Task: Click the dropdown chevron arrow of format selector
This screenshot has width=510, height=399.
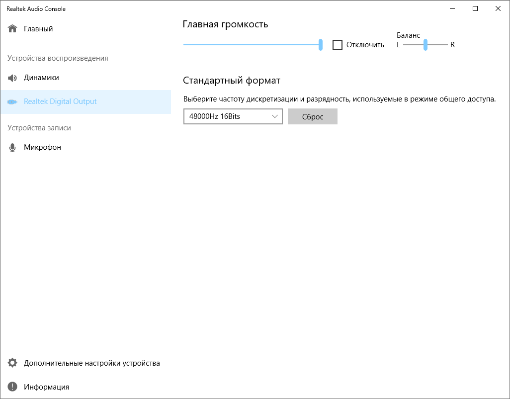Action: click(275, 117)
